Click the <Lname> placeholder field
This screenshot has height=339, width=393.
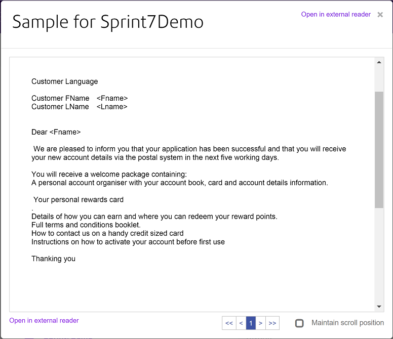pyautogui.click(x=112, y=107)
